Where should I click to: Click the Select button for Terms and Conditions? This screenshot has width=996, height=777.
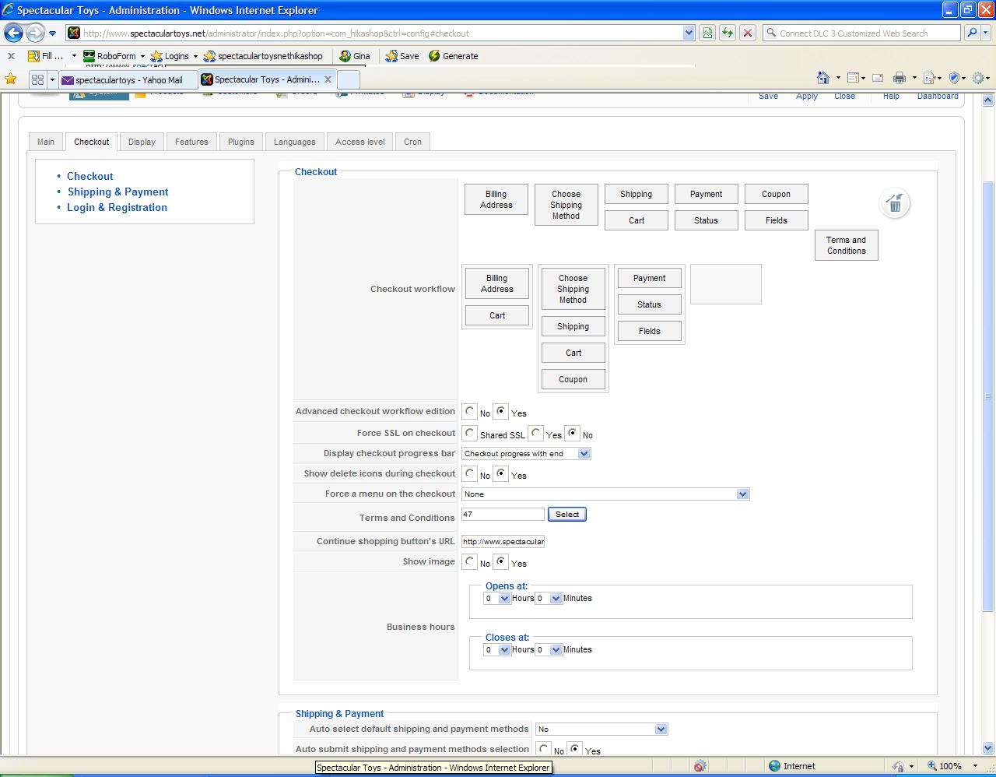(567, 514)
